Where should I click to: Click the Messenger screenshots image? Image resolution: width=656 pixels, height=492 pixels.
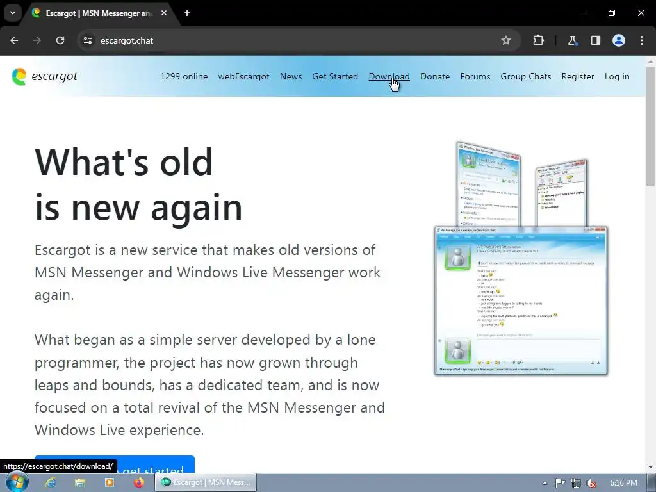point(521,258)
